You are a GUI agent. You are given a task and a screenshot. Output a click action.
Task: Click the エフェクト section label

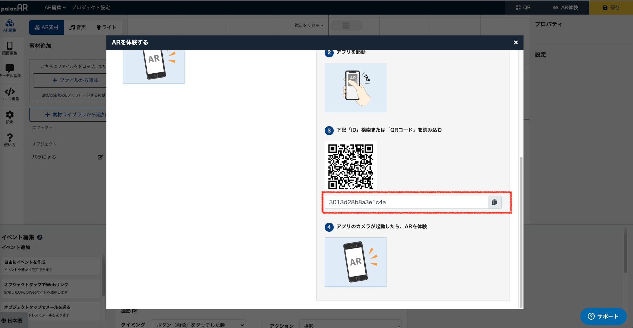42,128
